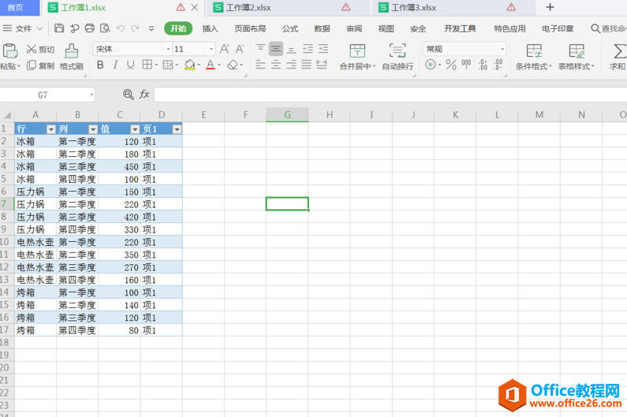Open the font name dropdown 宋体
The height and width of the screenshot is (417, 627).
point(168,49)
